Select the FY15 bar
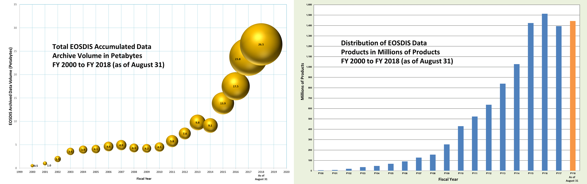The height and width of the screenshot is (184, 587). (531, 97)
